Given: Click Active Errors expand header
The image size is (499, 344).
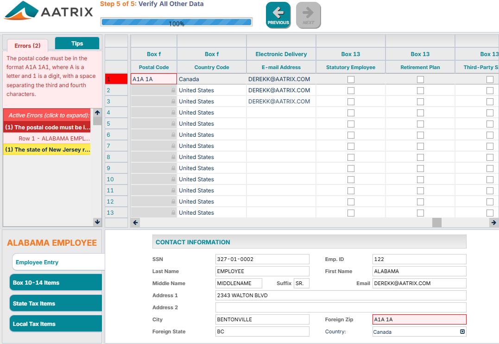Looking at the screenshot, I should click(x=47, y=115).
